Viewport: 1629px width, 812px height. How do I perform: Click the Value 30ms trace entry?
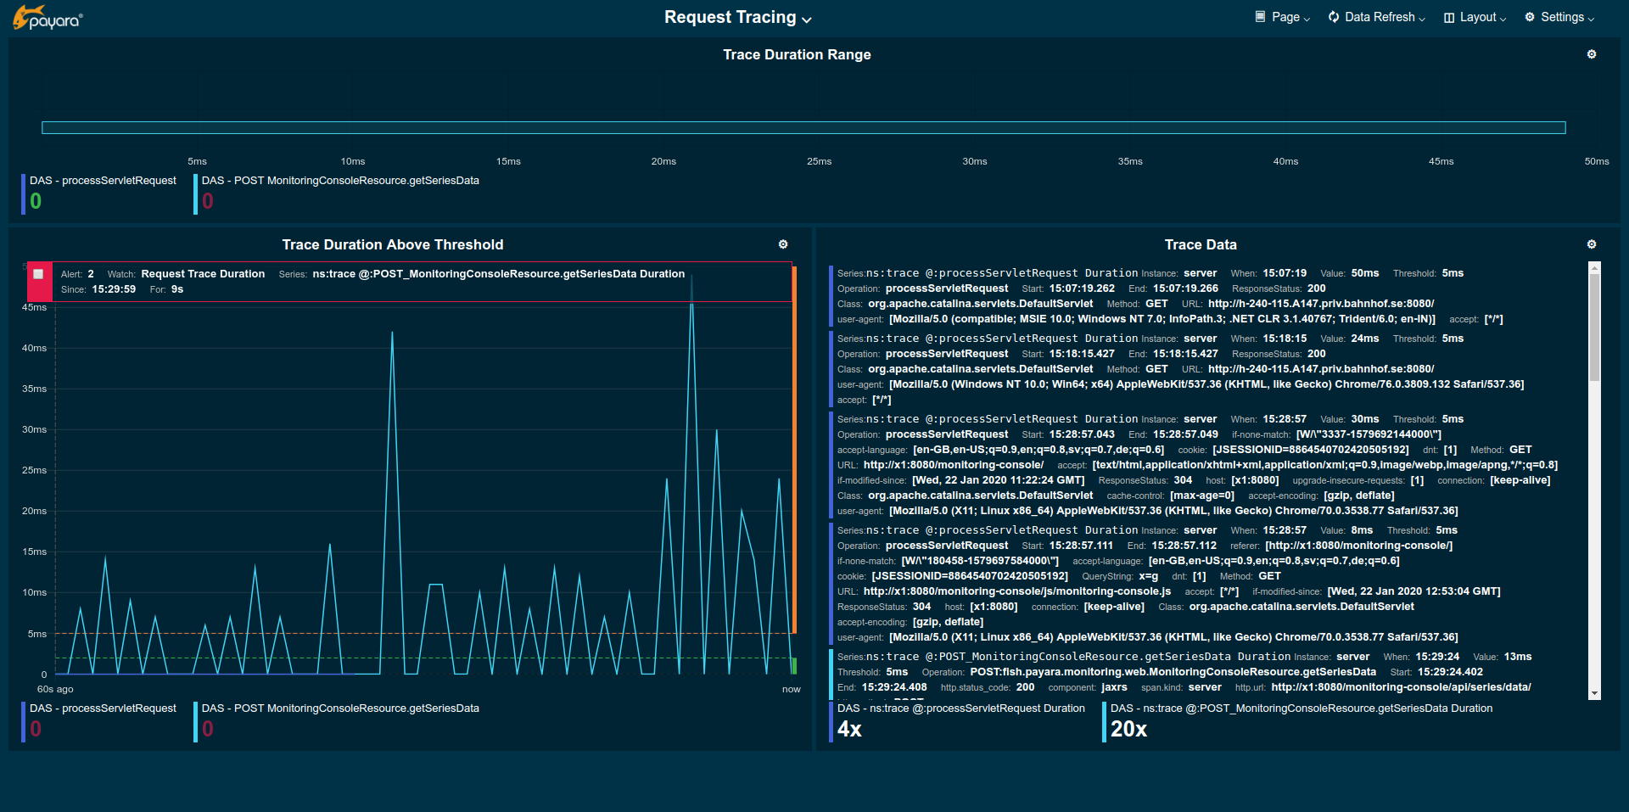click(x=1365, y=419)
